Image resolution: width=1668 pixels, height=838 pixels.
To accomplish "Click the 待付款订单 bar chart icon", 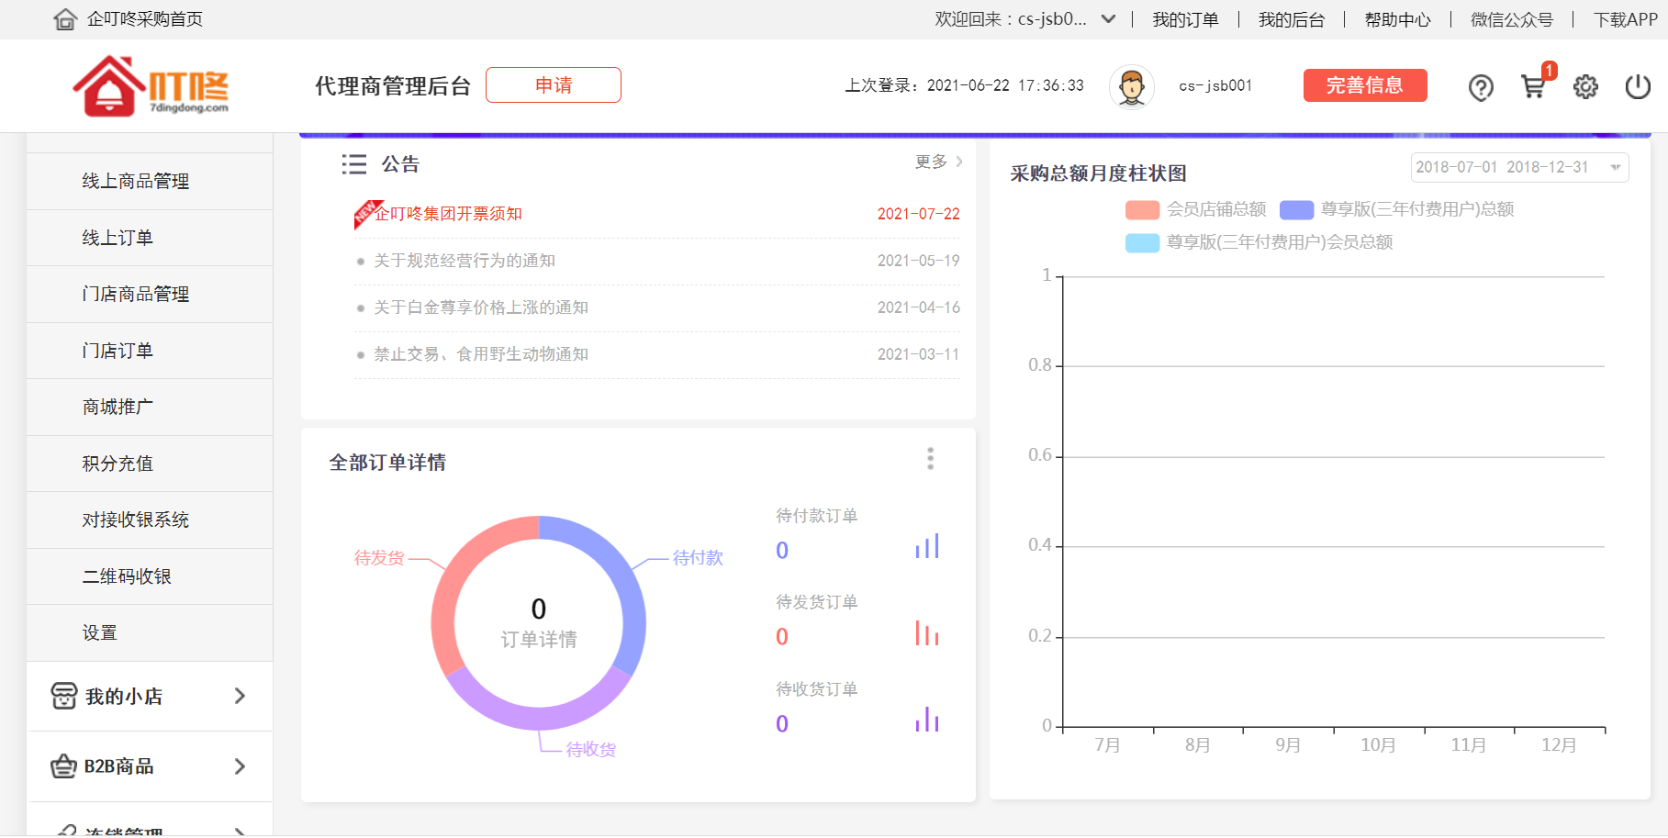I will tap(927, 546).
